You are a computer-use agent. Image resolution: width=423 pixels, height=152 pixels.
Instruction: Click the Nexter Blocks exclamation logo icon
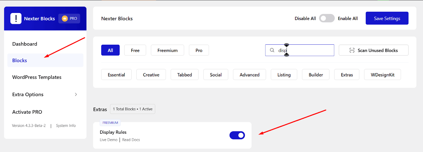click(16, 19)
